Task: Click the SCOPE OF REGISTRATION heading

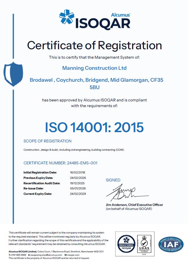Action: coord(47,141)
